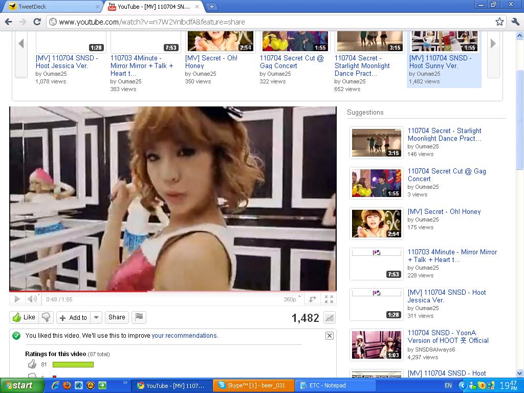Screen dimensions: 524x393
Task: Click the 'Oh! Honey' carousel thumbnail
Action: [x=221, y=41]
